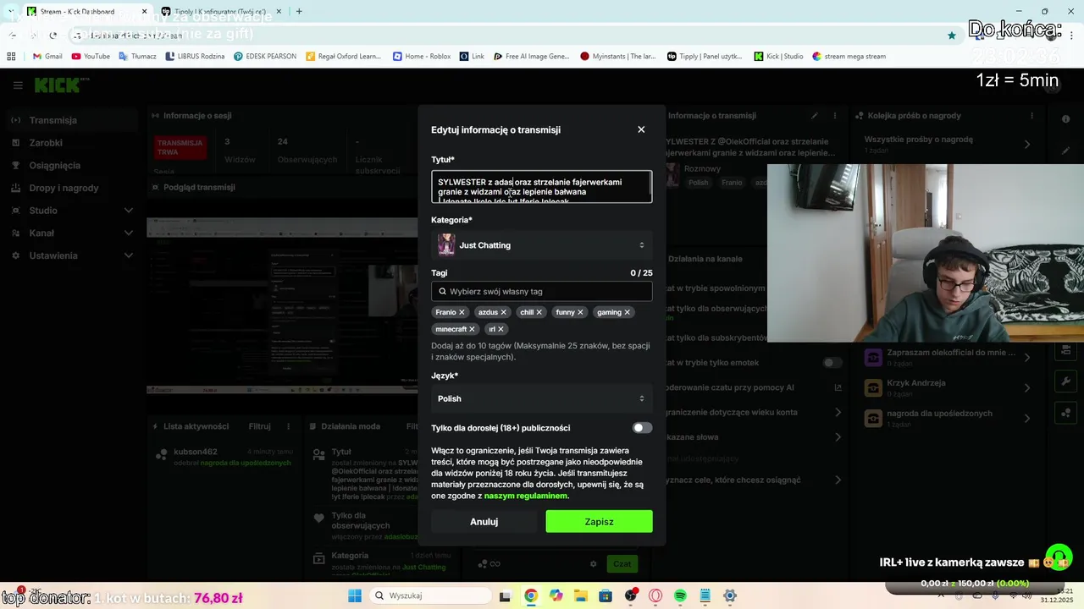Switch to Tipply Konfigurator browser tab
1084x609 pixels.
click(220, 12)
